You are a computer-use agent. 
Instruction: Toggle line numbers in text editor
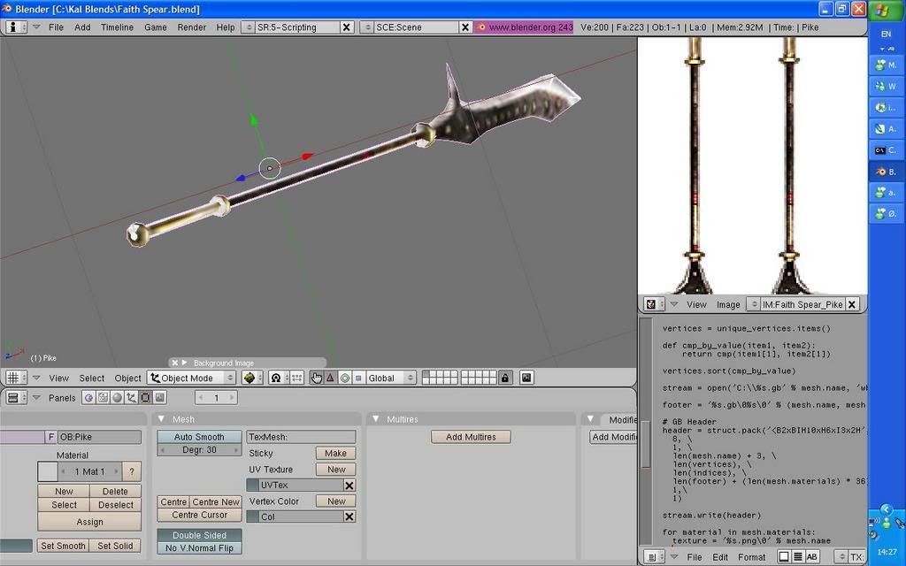coord(797,557)
